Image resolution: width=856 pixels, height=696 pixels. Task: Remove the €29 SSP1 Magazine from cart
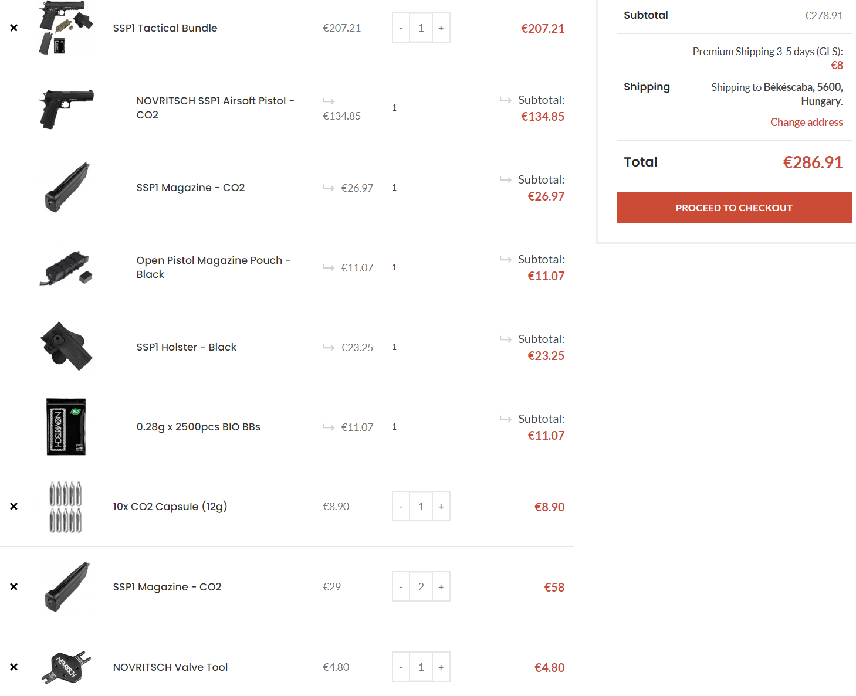pos(14,587)
